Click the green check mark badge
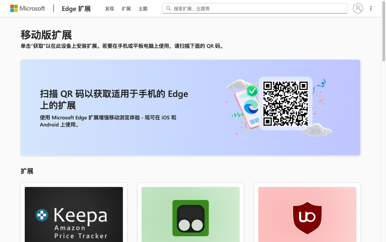The image size is (386, 242). 252,91
